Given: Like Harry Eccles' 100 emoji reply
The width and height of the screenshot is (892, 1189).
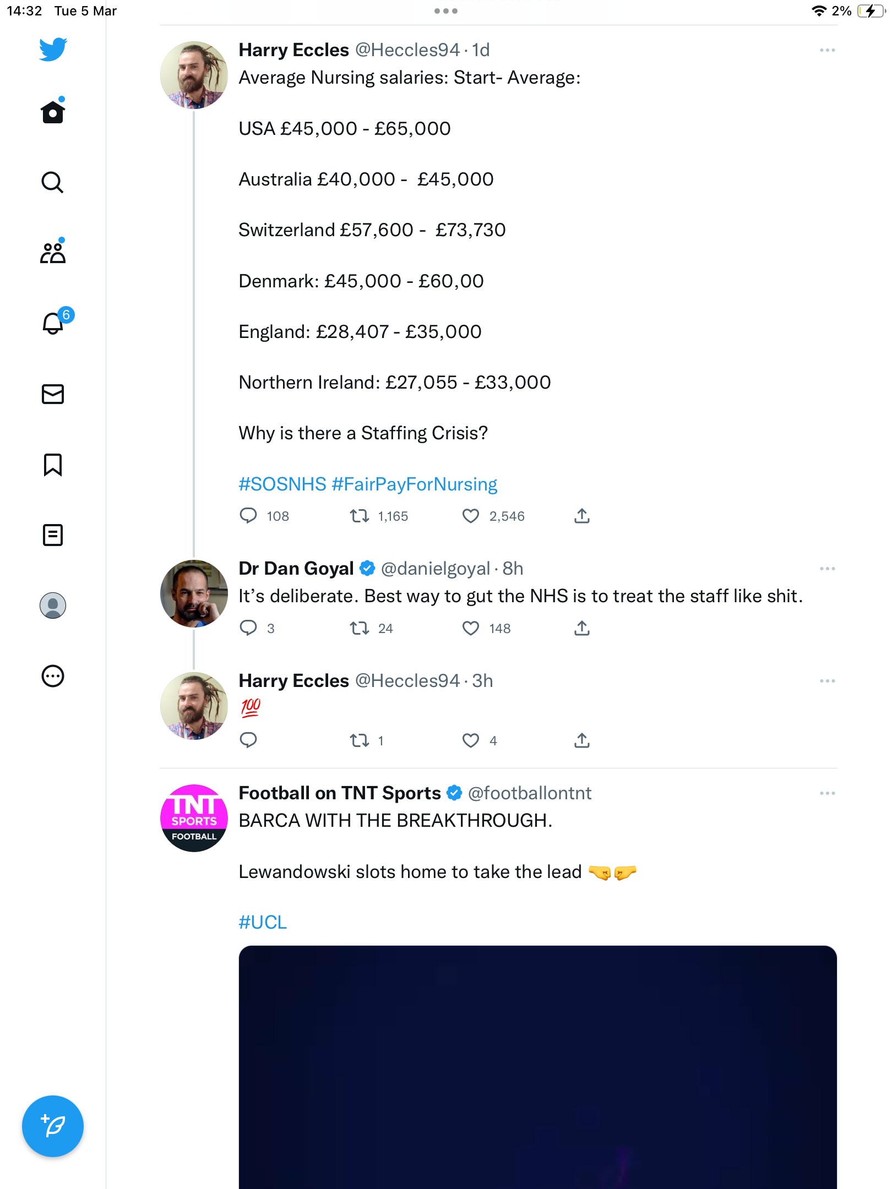Looking at the screenshot, I should point(471,741).
